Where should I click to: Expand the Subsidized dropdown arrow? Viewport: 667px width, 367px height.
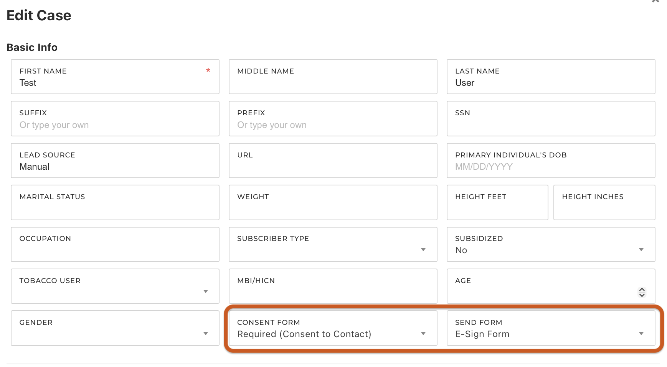click(x=641, y=250)
